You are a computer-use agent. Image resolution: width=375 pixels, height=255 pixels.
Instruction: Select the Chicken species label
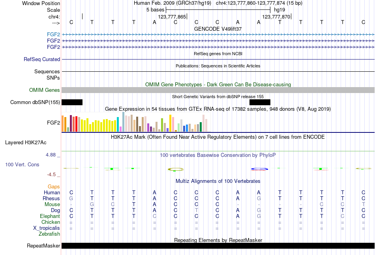coord(51,222)
